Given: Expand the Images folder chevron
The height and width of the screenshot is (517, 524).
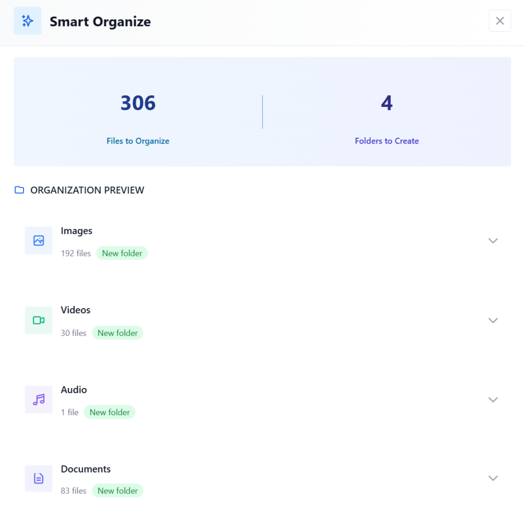Looking at the screenshot, I should pyautogui.click(x=493, y=241).
